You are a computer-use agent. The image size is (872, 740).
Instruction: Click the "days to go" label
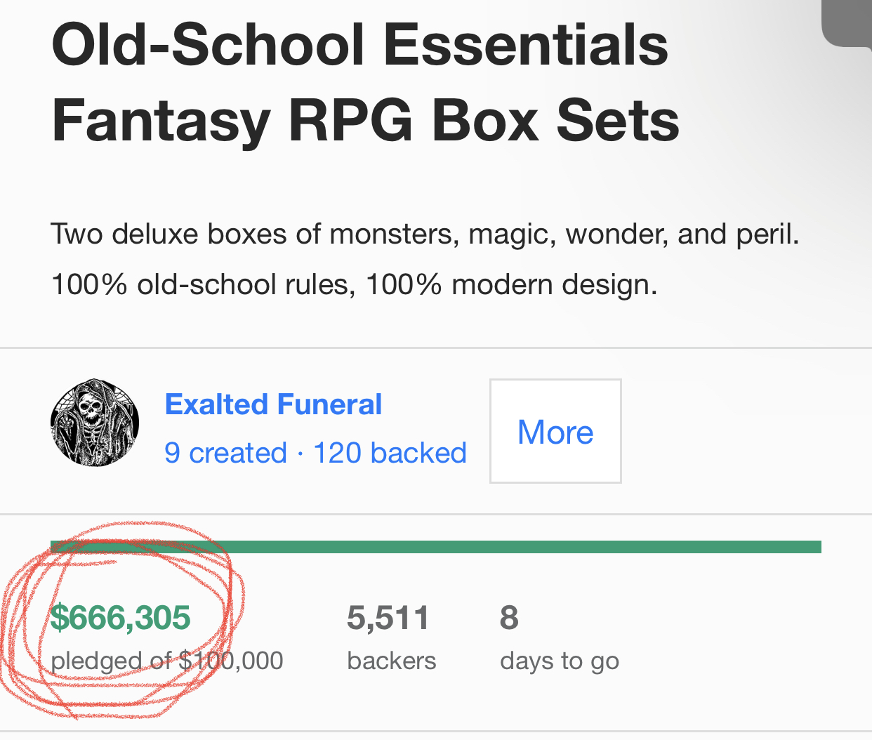(x=560, y=661)
